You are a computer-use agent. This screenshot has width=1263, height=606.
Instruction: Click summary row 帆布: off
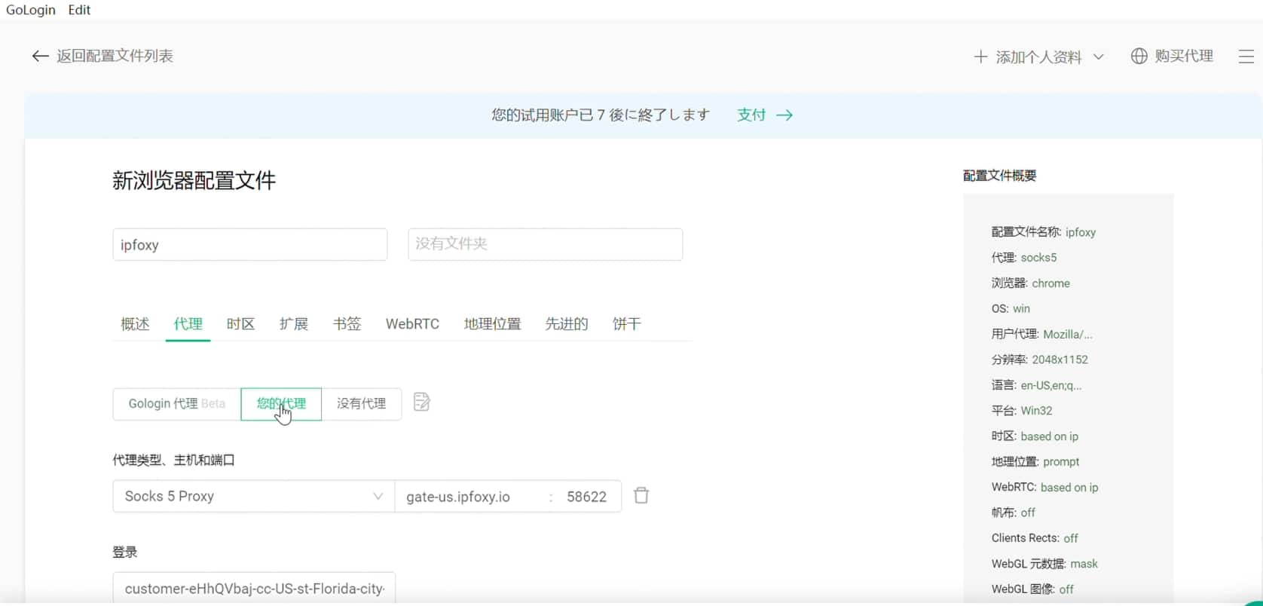click(1014, 513)
